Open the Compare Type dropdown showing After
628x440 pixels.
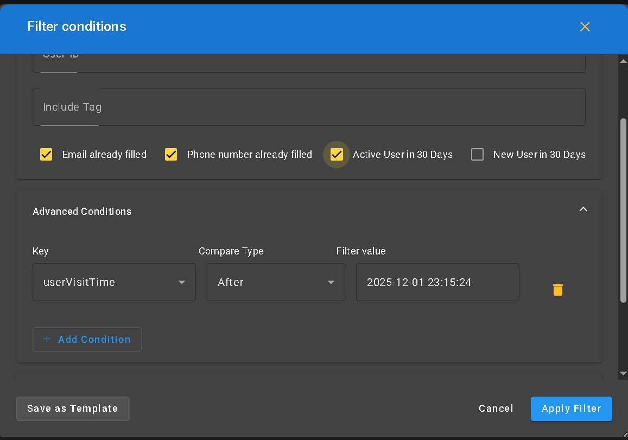[276, 282]
